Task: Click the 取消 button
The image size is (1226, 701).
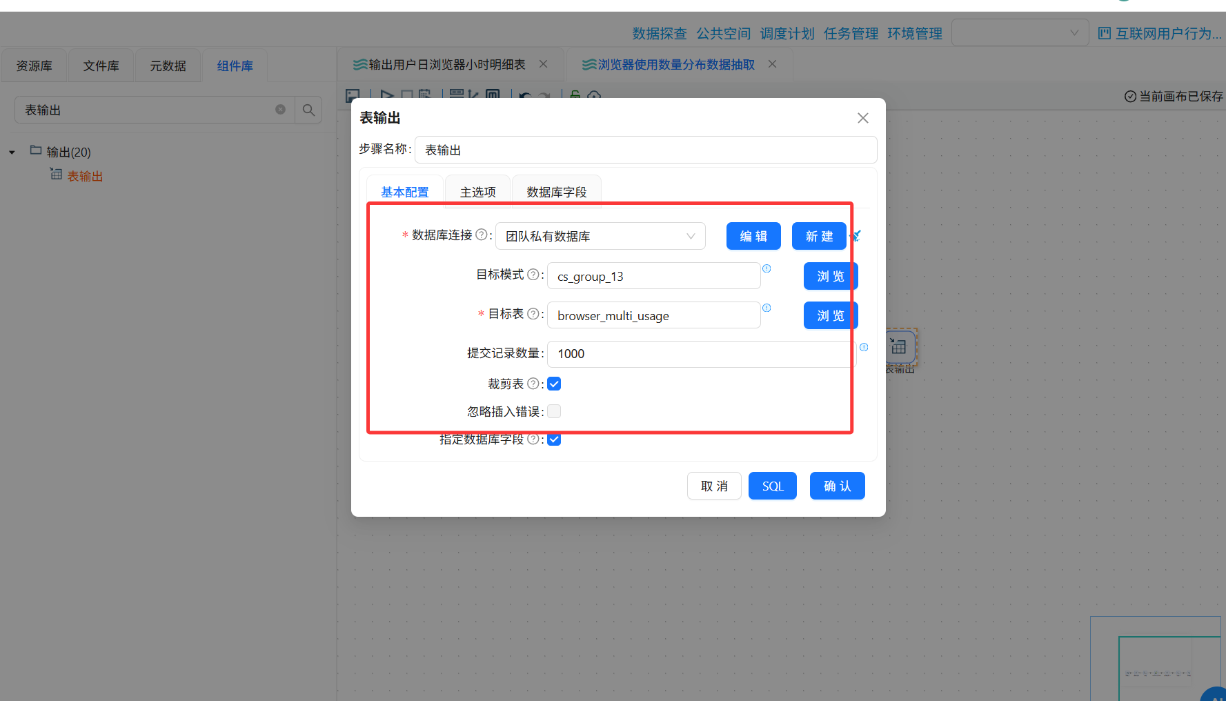Action: pyautogui.click(x=714, y=486)
